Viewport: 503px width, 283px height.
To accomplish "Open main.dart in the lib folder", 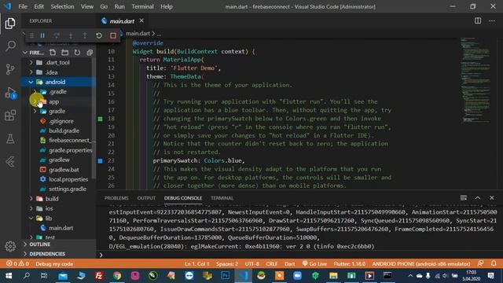I will click(61, 228).
